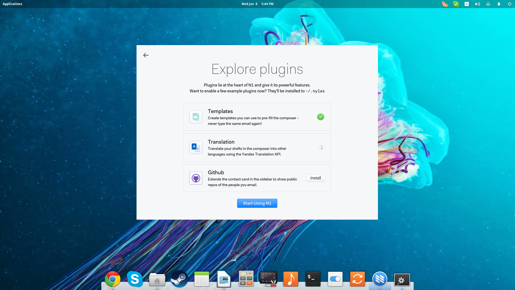Screen dimensions: 515x290
Task: Launch the Screenshot tool from the dock
Action: 268,279
